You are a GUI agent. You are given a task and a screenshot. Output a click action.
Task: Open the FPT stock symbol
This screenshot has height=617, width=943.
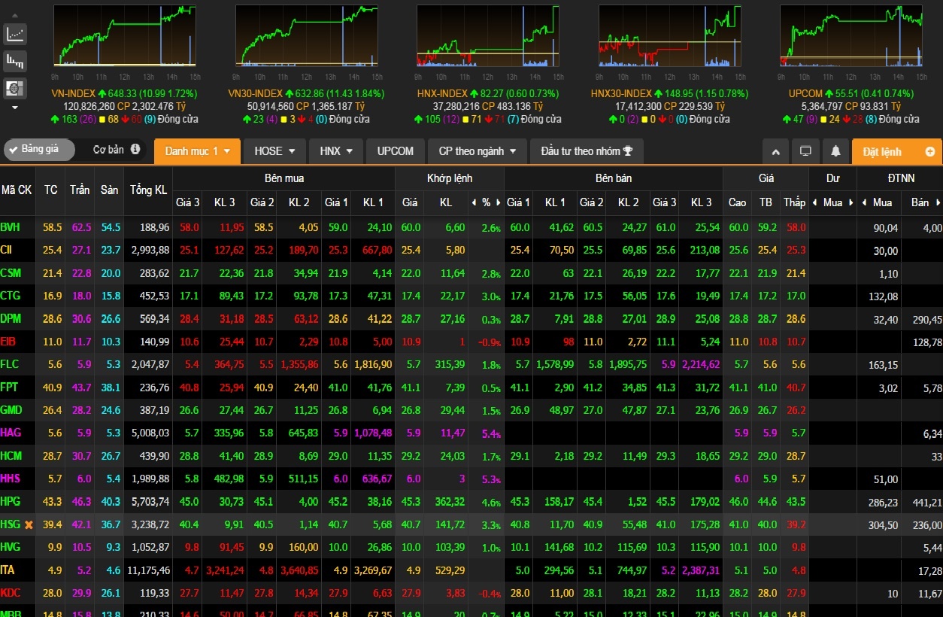click(x=10, y=388)
